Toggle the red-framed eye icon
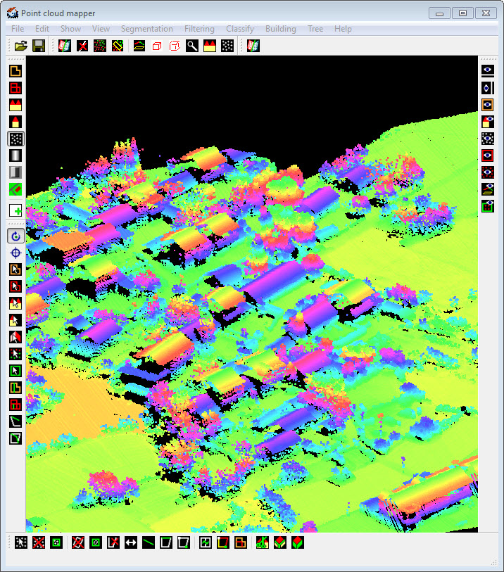 (487, 155)
